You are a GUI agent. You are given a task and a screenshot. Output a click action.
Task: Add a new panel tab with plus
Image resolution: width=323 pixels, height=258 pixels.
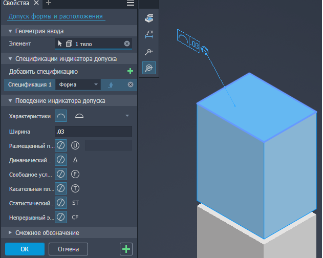[49, 3]
